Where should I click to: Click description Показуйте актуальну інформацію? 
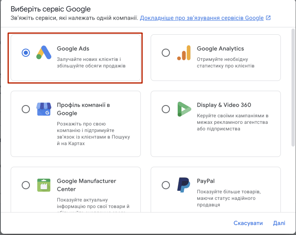(x=93, y=205)
